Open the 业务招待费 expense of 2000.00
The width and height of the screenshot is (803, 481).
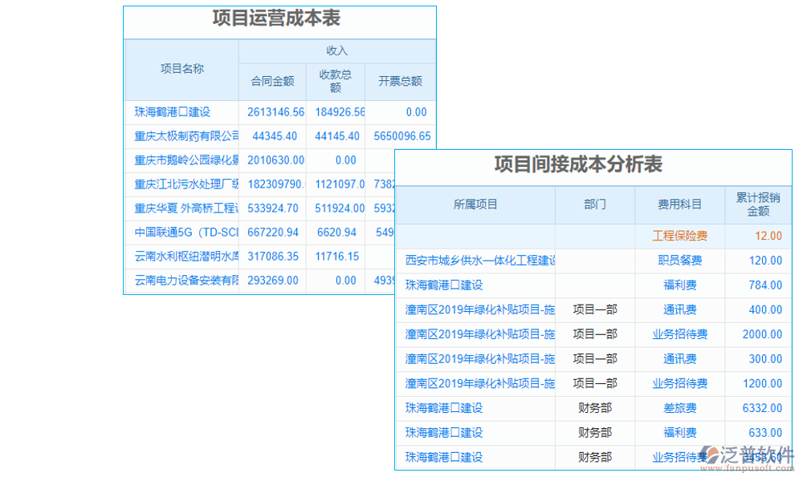click(x=679, y=334)
